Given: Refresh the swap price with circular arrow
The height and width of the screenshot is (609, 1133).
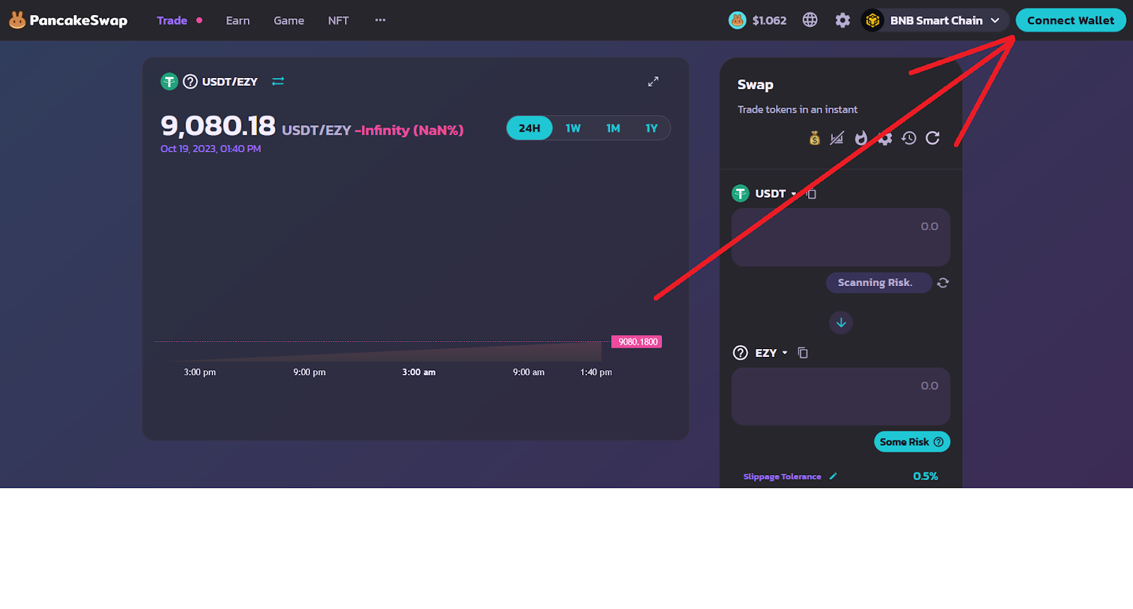Looking at the screenshot, I should click(x=933, y=138).
